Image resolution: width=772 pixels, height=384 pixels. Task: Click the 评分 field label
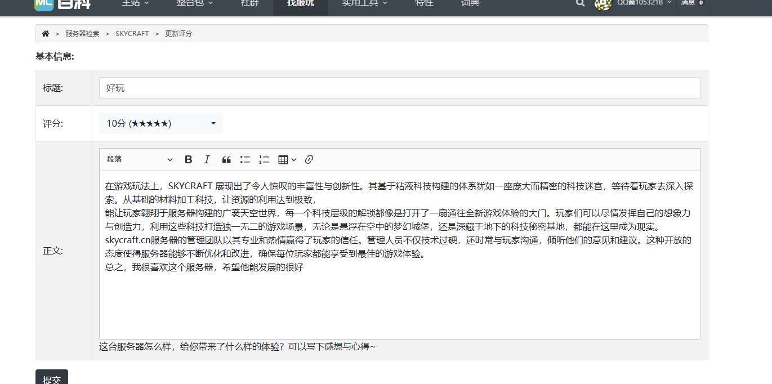[53, 123]
